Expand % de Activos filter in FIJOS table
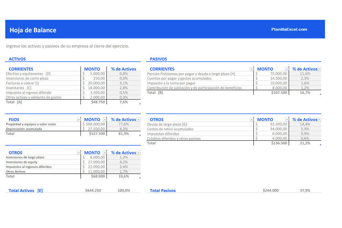This screenshot has width=342, height=228. tap(138, 119)
